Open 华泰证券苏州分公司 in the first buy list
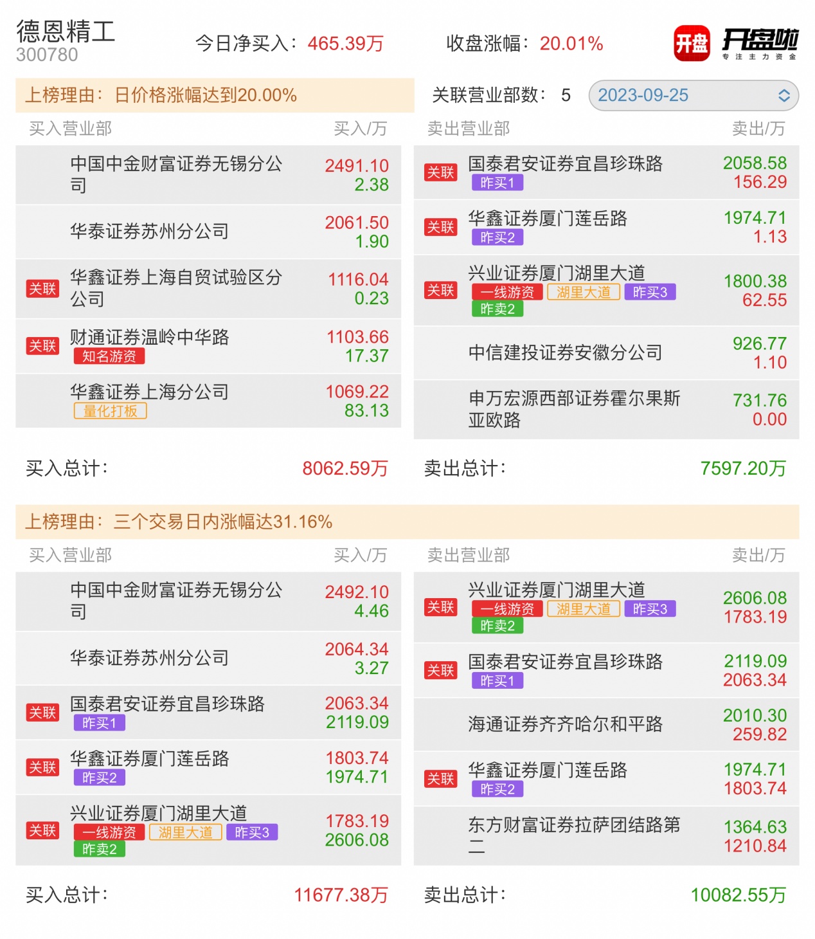This screenshot has width=815, height=939. point(149,232)
